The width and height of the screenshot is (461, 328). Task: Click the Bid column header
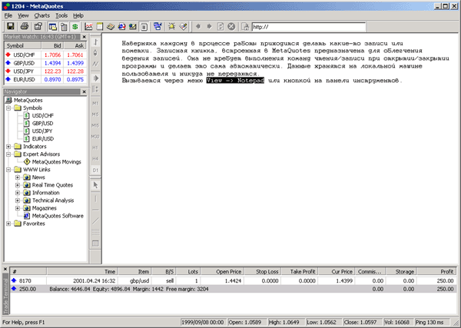pos(52,45)
